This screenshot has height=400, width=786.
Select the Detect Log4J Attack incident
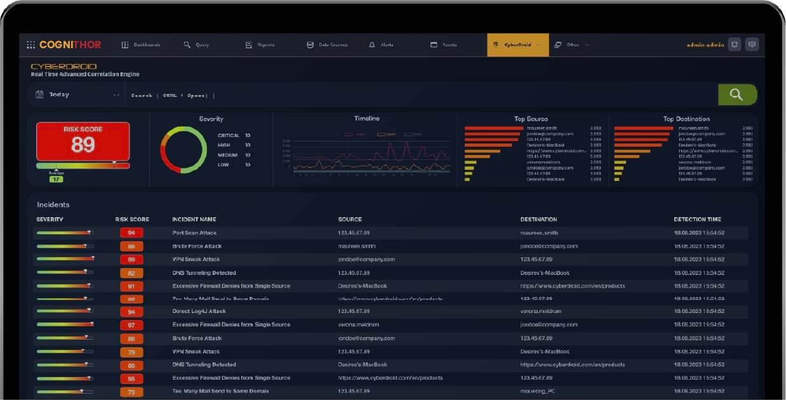(199, 312)
